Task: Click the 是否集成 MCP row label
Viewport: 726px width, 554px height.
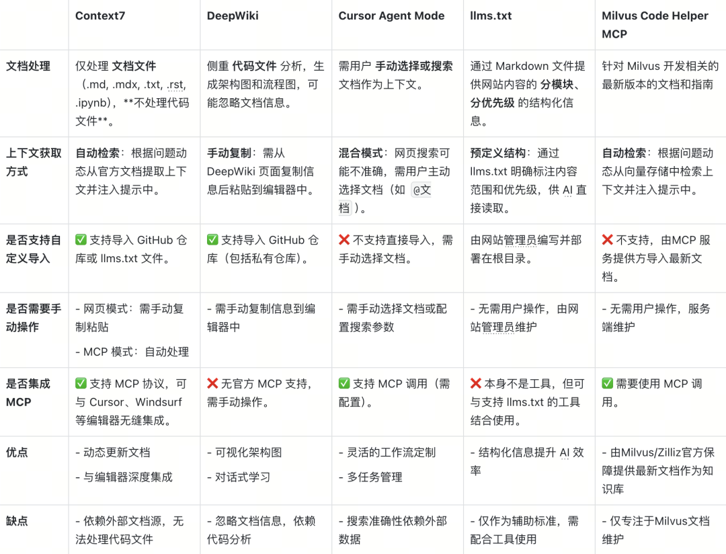Action: (28, 393)
